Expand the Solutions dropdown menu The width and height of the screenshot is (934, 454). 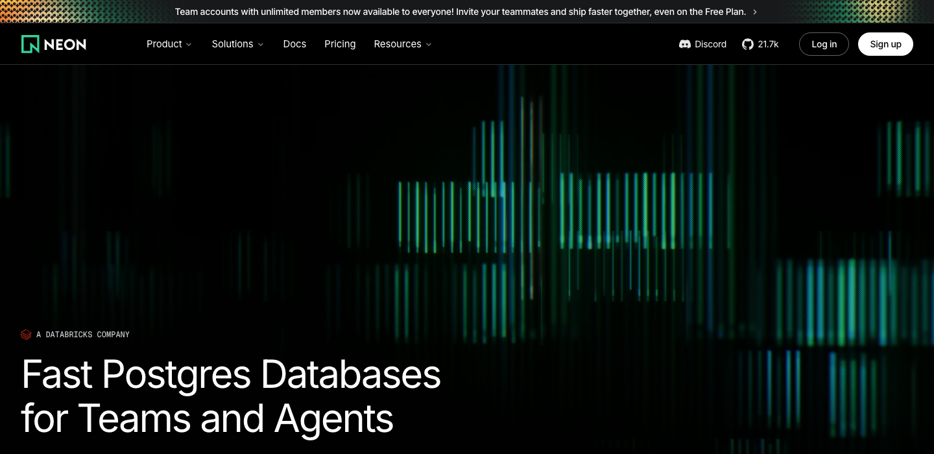click(x=238, y=44)
